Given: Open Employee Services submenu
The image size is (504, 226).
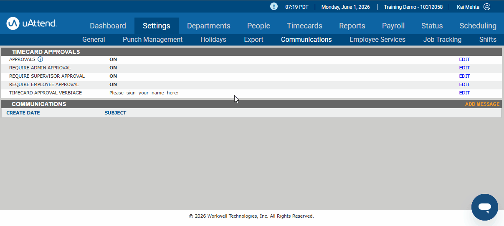Looking at the screenshot, I should click(377, 40).
